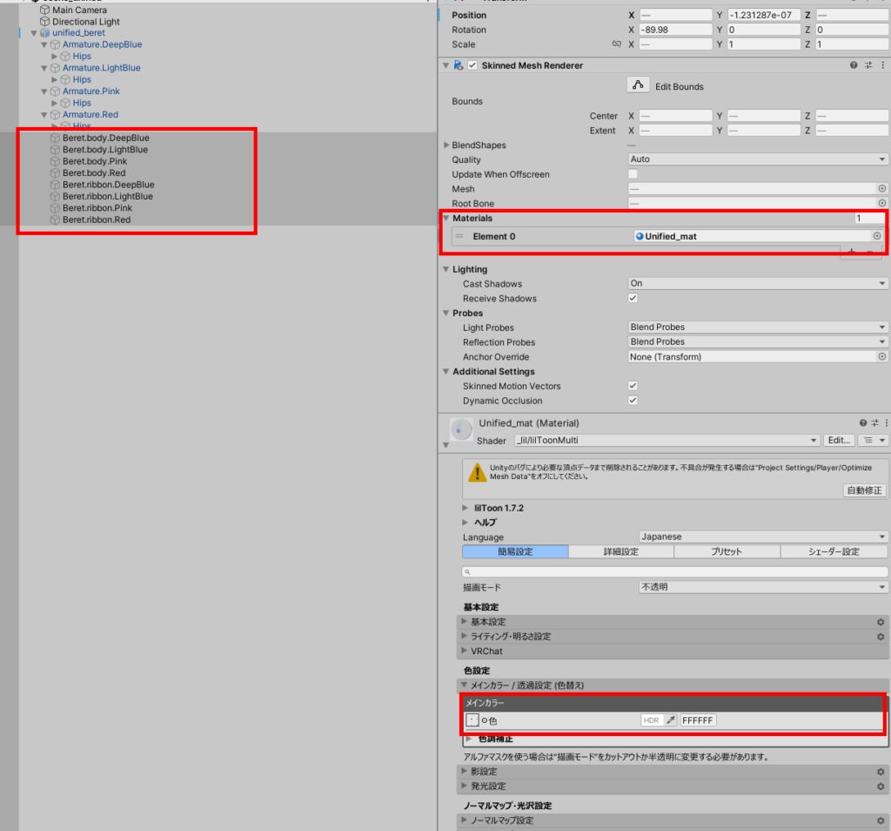Viewport: 891px width, 831px height.
Task: Collapse the Materials foldout
Action: point(446,219)
